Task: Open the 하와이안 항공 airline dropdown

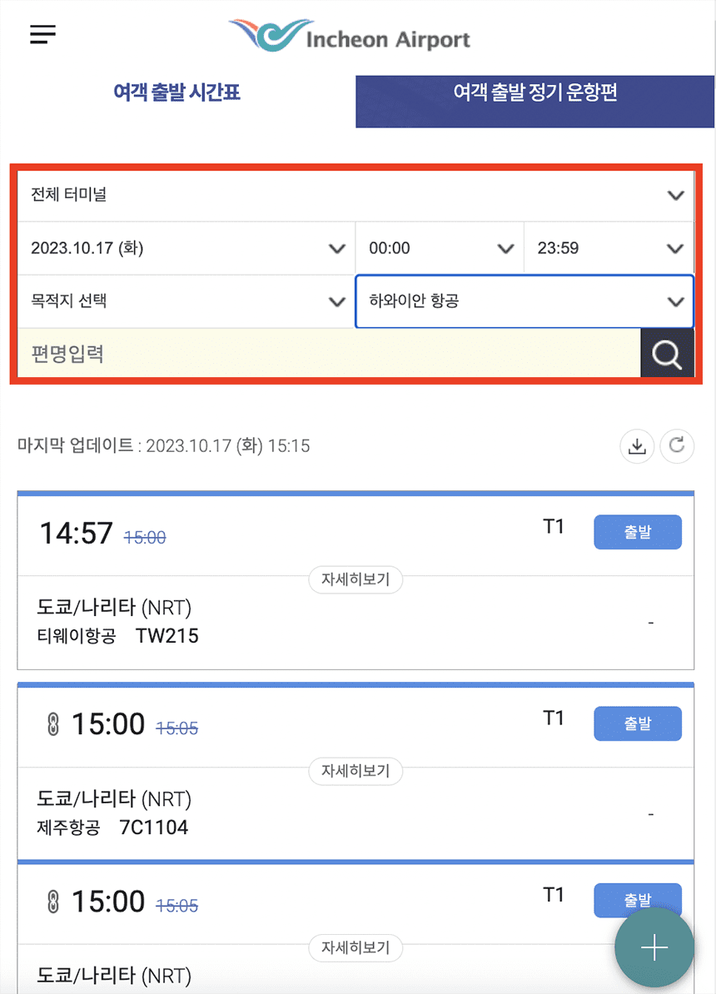Action: pyautogui.click(x=525, y=301)
